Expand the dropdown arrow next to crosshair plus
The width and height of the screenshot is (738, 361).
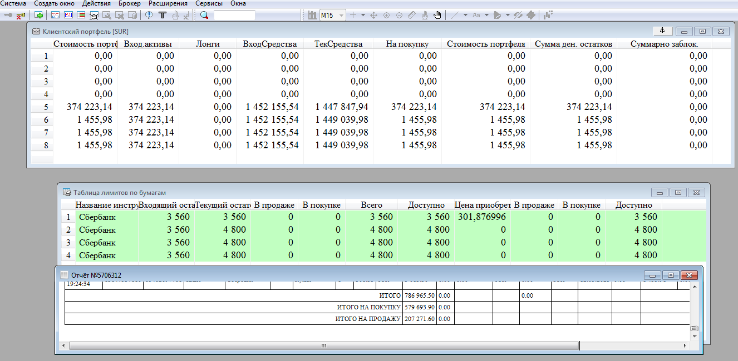363,15
